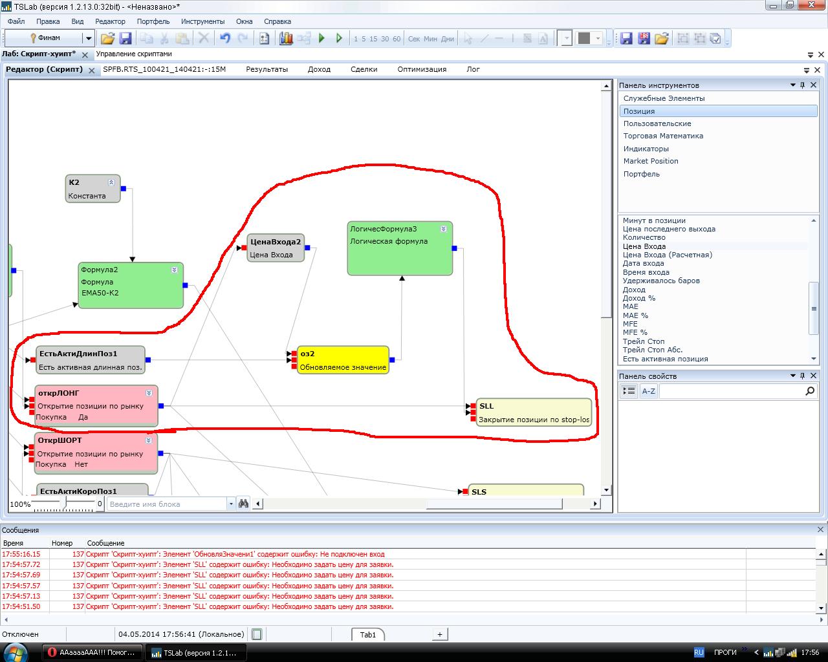Click the script properties sheet icon
Screen dimensions: 828x662
264,39
